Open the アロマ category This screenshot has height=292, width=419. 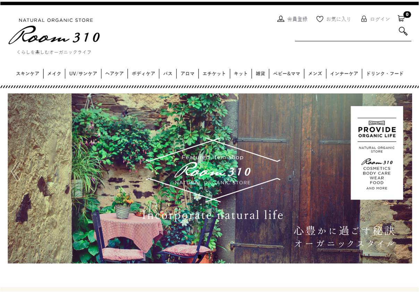pyautogui.click(x=187, y=74)
